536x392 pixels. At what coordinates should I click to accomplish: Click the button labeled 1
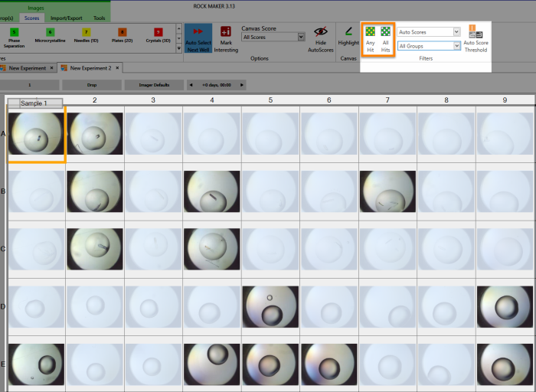click(x=30, y=85)
